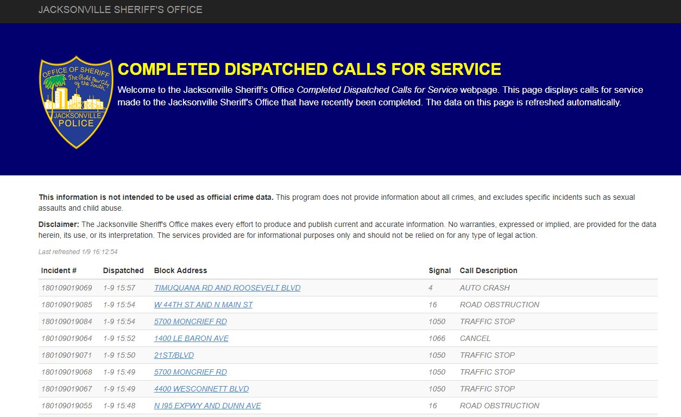Open the 5700 MONCRIEF RD link for incident 180109019068
This screenshot has width=681, height=417.
click(x=190, y=372)
